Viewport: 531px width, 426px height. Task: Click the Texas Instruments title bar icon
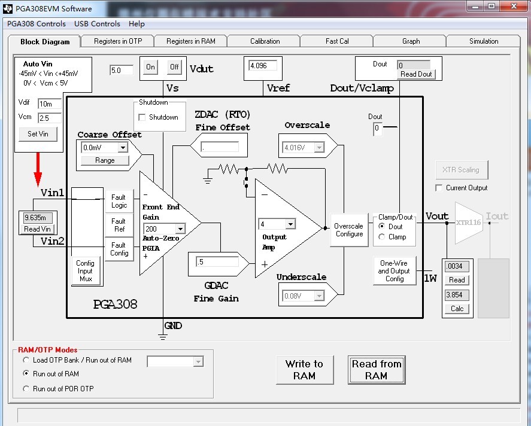(x=7, y=8)
